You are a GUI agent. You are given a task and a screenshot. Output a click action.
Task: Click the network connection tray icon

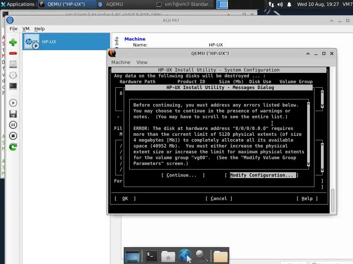271,4
